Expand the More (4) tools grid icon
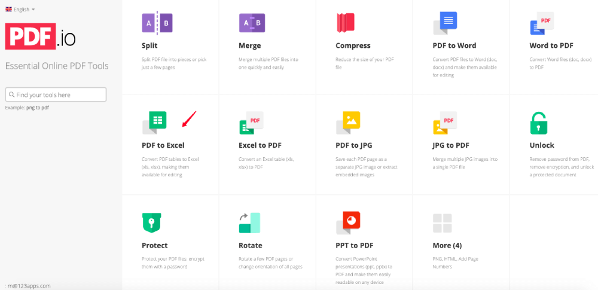This screenshot has height=290, width=598. (443, 223)
